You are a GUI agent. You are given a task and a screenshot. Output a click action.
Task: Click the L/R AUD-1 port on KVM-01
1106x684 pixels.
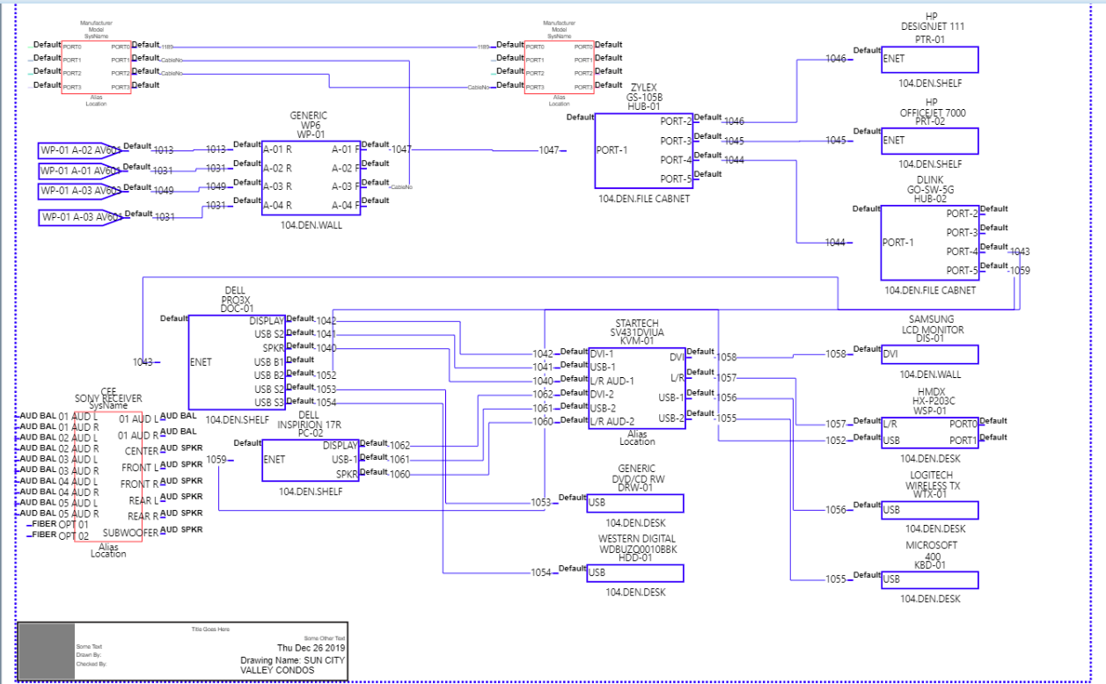point(613,381)
